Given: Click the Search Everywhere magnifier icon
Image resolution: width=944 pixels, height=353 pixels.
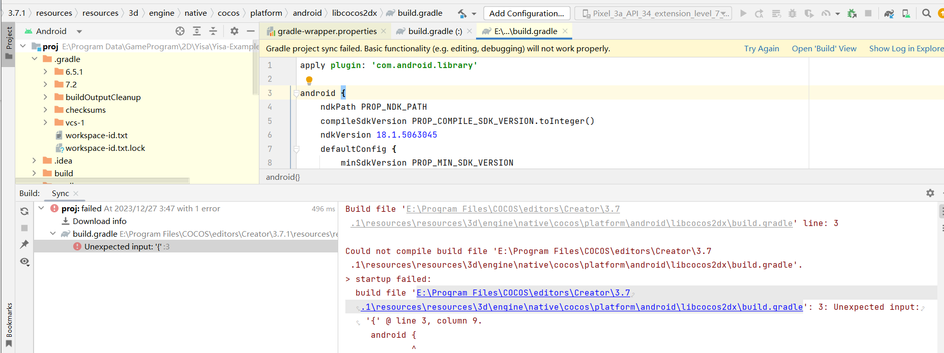Looking at the screenshot, I should pyautogui.click(x=926, y=14).
